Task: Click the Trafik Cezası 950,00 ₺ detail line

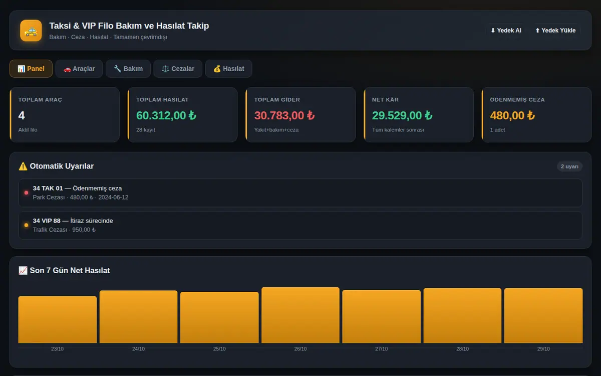Action: pyautogui.click(x=64, y=230)
